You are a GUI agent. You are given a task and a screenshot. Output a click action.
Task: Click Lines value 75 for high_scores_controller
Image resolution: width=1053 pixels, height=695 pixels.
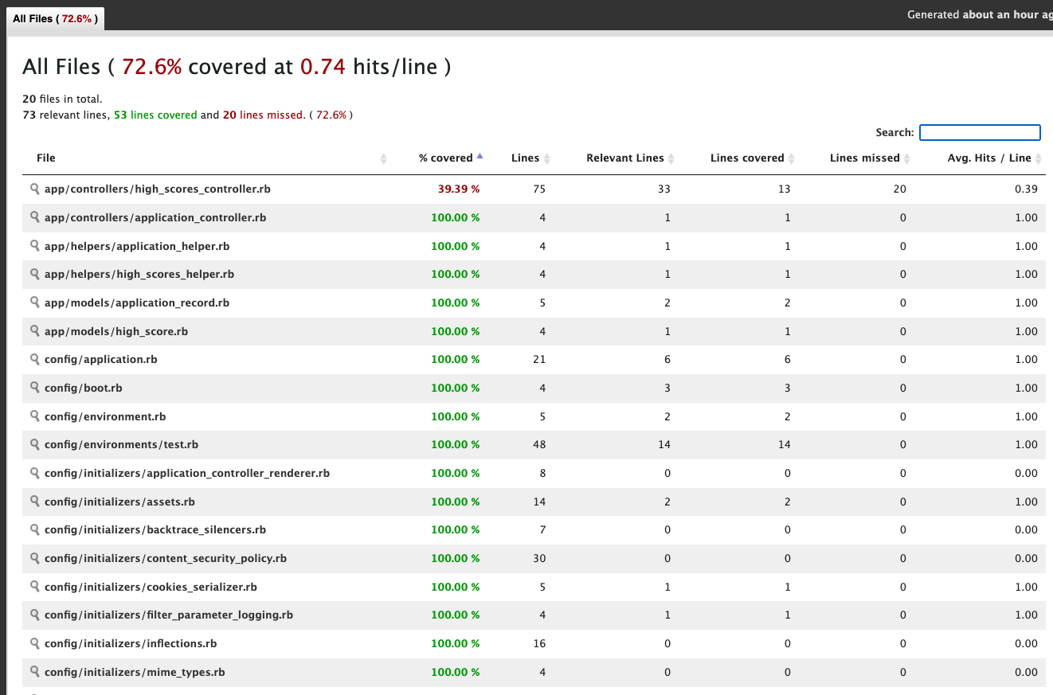click(539, 189)
